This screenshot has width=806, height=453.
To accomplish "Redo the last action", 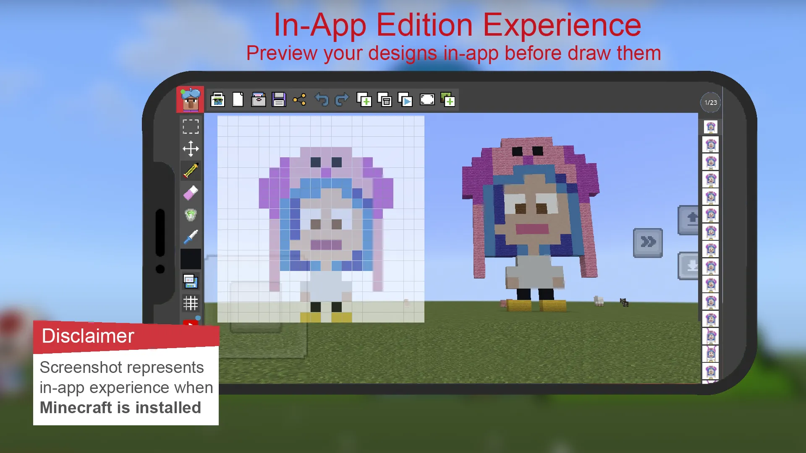I will click(x=342, y=100).
